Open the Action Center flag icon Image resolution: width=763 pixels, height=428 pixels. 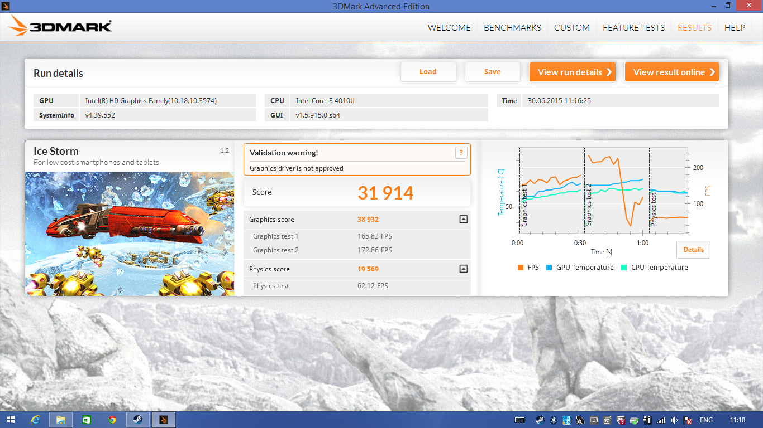688,420
